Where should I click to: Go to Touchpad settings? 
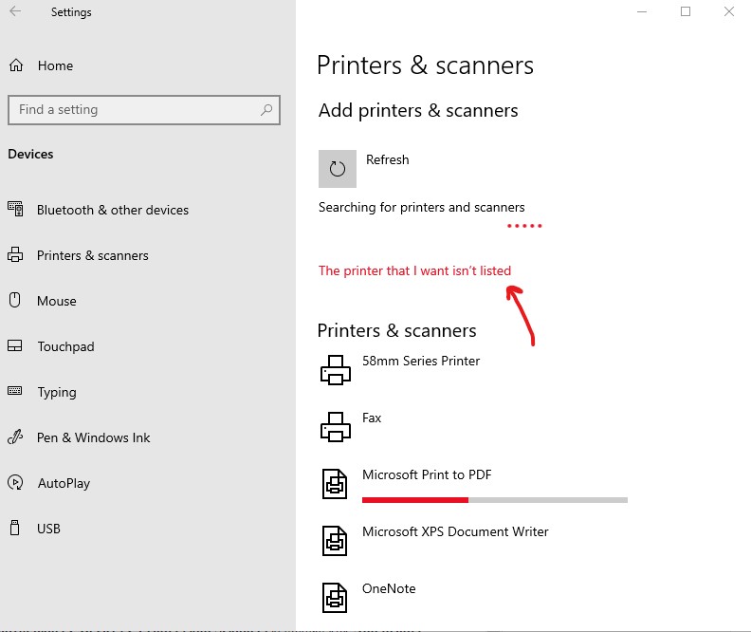[x=65, y=346]
